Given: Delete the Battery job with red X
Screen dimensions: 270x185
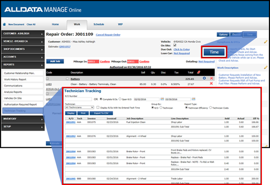Looking at the screenshot, I should coord(211,78).
